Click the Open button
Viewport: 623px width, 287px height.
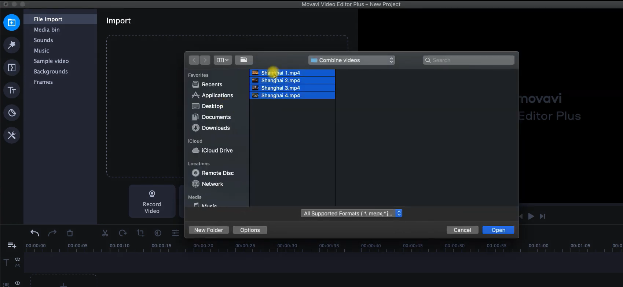point(498,230)
